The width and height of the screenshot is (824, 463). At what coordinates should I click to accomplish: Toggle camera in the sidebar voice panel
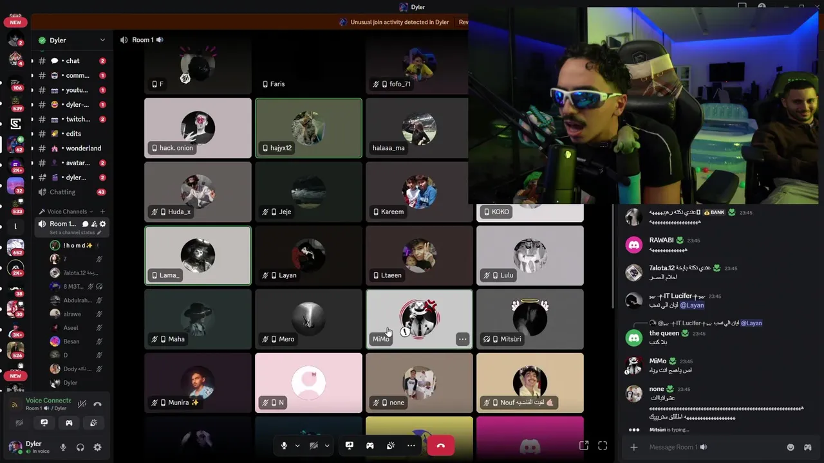click(x=19, y=423)
